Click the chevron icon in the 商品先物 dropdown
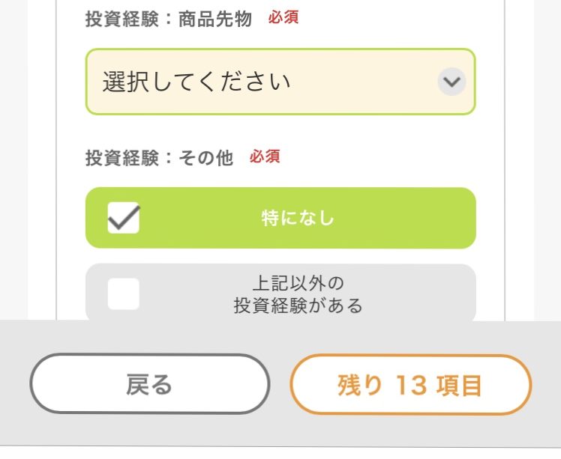 [451, 82]
